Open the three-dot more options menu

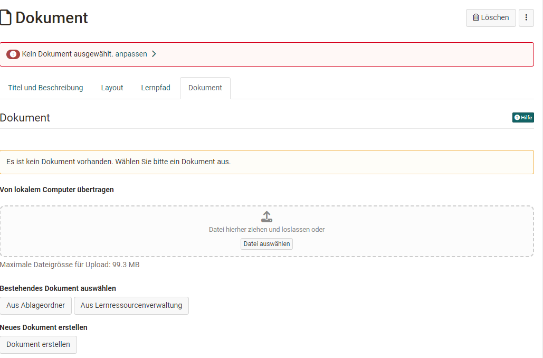526,17
